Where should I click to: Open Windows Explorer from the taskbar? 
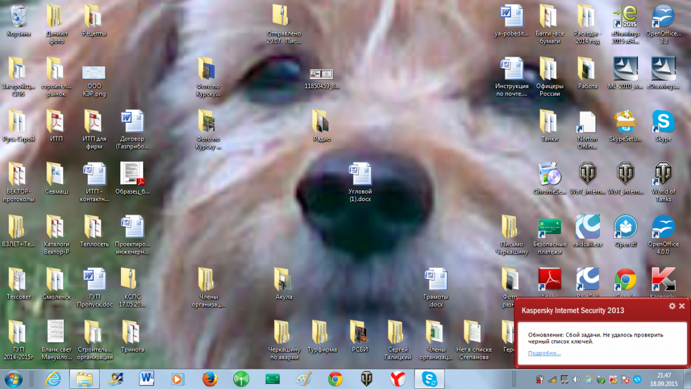(85, 379)
